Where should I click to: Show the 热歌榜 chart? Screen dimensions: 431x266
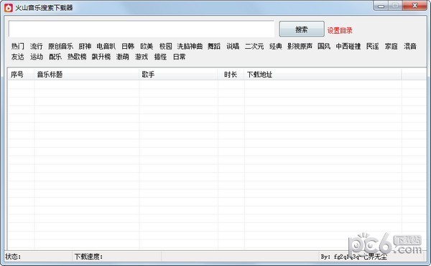(x=77, y=57)
